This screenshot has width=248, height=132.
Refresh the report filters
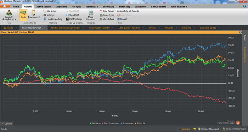[x=122, y=19]
